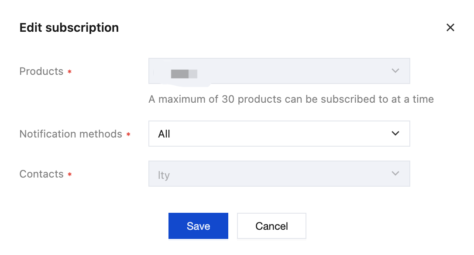Image resolution: width=474 pixels, height=255 pixels.
Task: Save the subscription changes
Action: 198,226
